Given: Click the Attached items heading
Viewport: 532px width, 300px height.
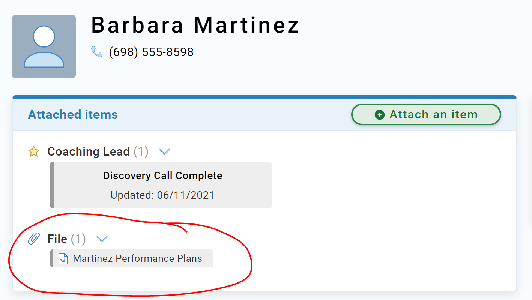Looking at the screenshot, I should click(x=73, y=114).
